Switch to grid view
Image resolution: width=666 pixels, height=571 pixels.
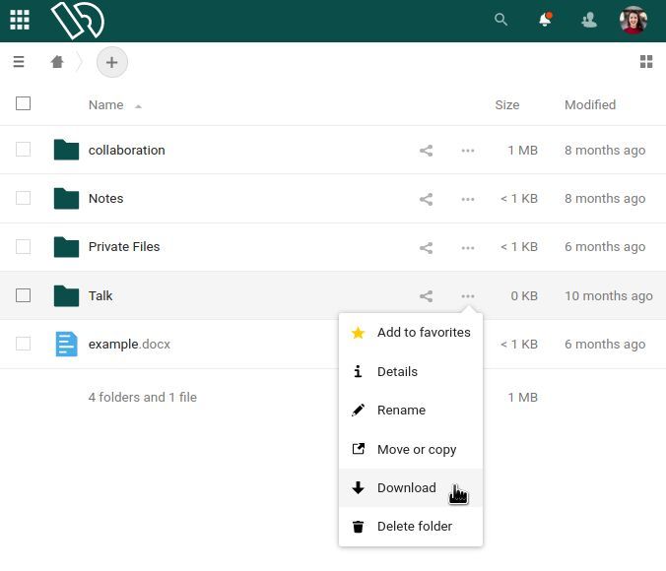(x=646, y=62)
